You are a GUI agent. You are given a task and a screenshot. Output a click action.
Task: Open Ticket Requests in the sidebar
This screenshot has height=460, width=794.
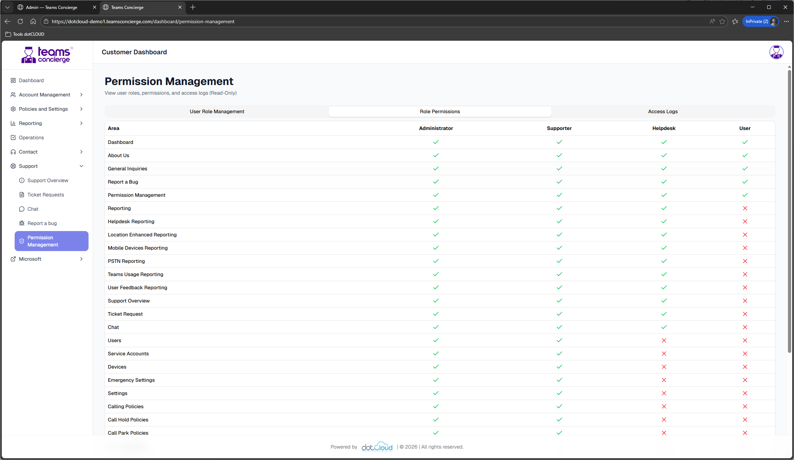45,195
